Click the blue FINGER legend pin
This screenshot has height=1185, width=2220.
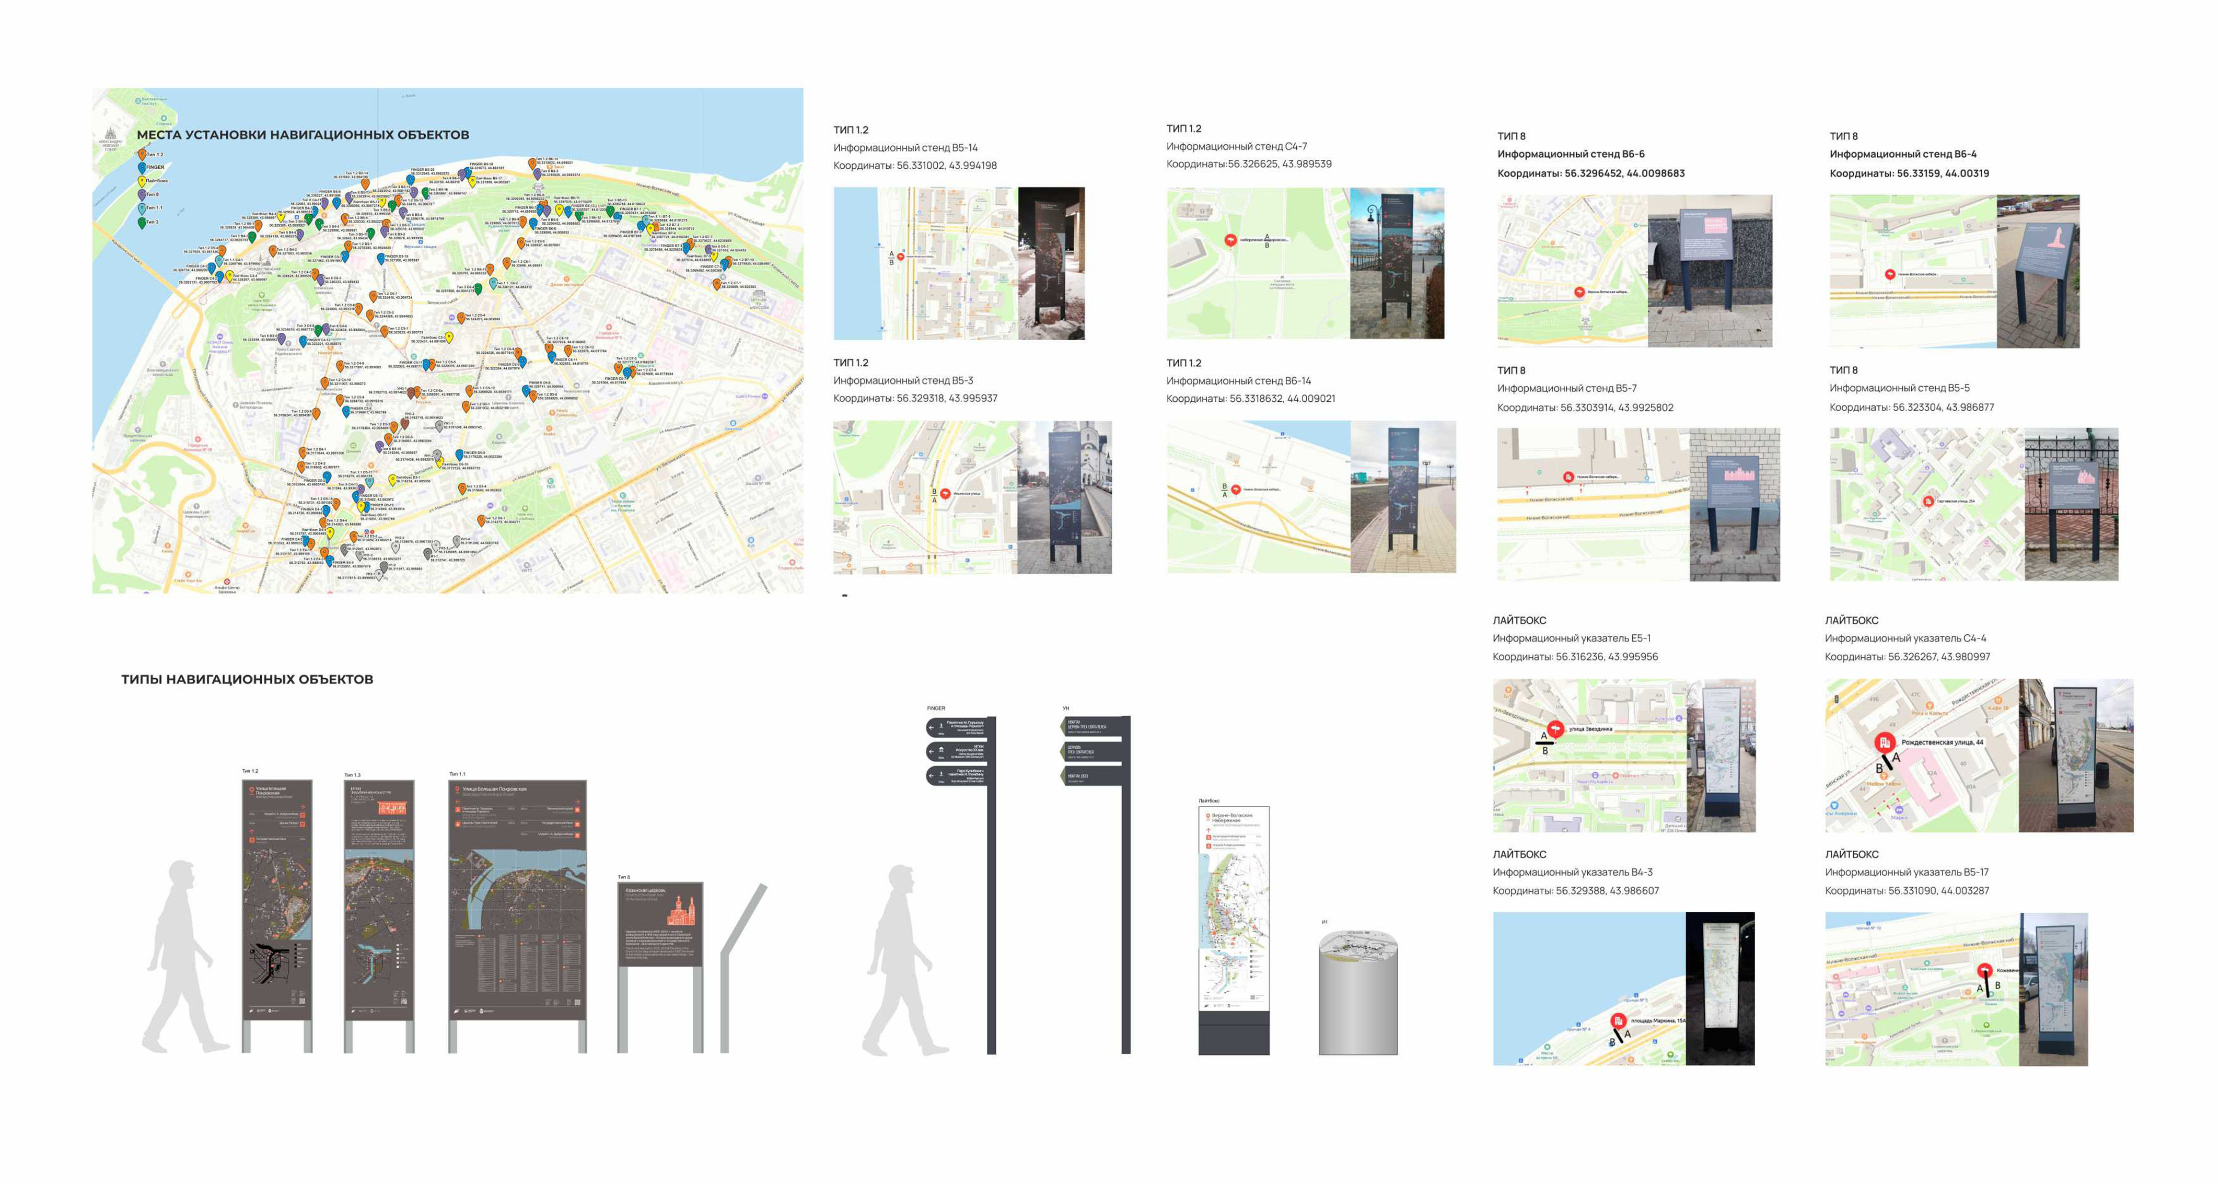click(x=142, y=167)
